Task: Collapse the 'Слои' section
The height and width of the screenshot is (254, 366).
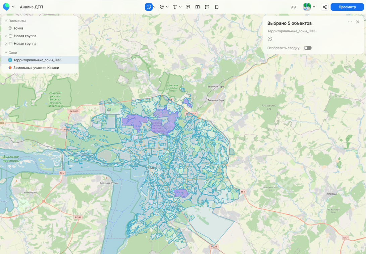Action: point(6,53)
